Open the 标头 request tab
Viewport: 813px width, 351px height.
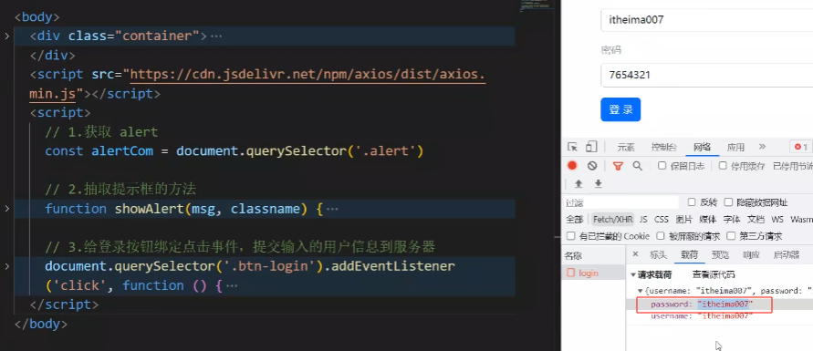pos(658,254)
